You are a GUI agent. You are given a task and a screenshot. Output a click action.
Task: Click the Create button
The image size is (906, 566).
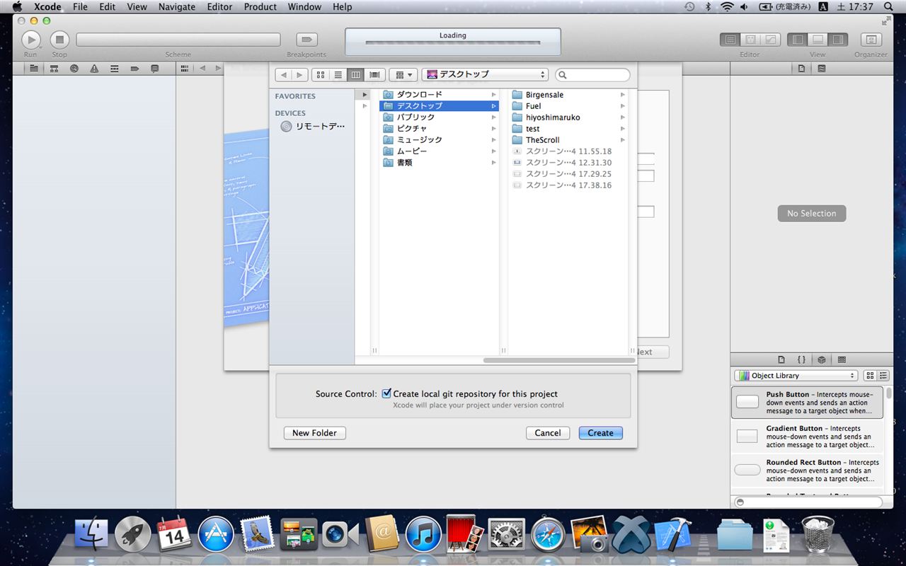600,433
